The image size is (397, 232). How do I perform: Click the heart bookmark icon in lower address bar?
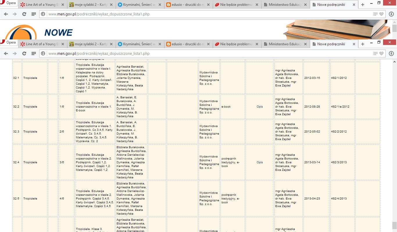[382, 54]
